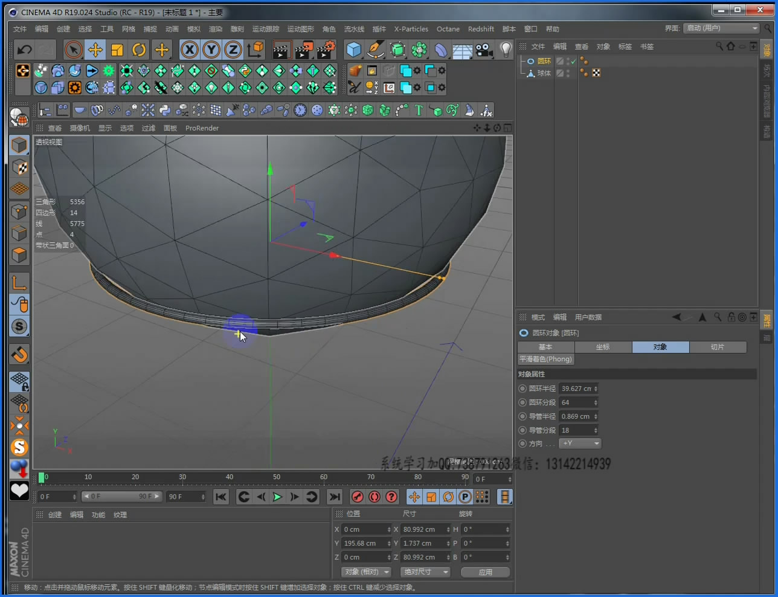This screenshot has height=597, width=778.
Task: Toggle 导管半径 animation dot
Action: 522,416
